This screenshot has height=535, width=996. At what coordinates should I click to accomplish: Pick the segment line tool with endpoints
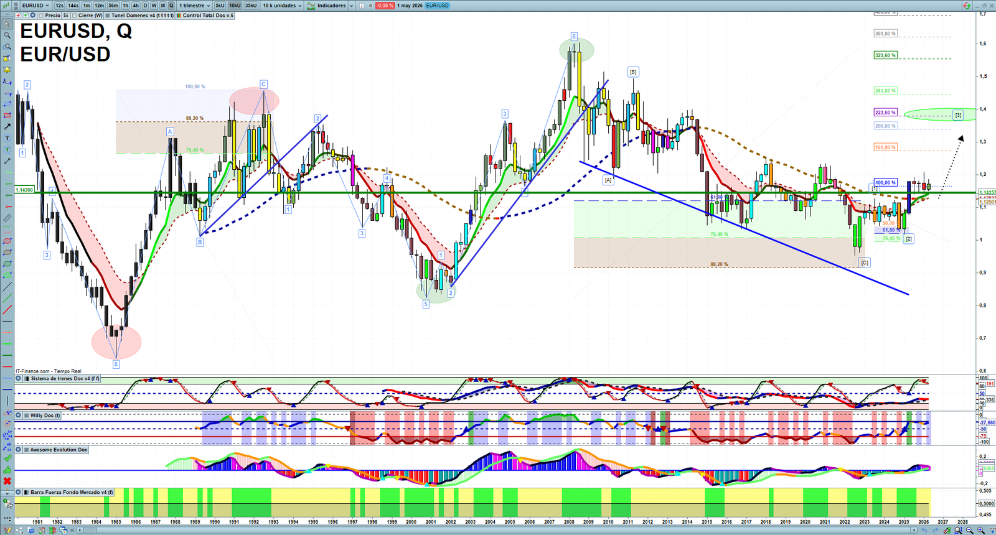(x=7, y=161)
